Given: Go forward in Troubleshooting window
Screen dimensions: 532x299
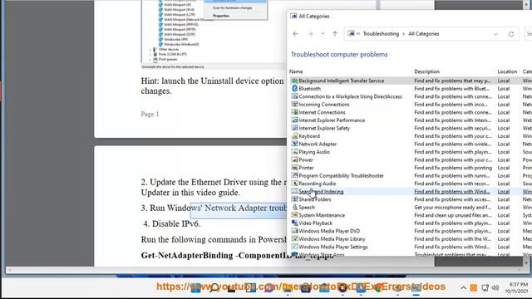Looking at the screenshot, I should click(x=310, y=34).
